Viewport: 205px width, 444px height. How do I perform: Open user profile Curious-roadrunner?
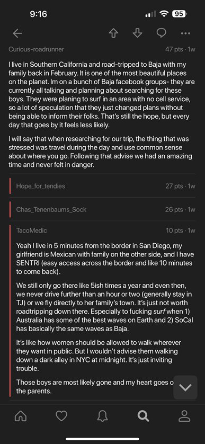(x=36, y=49)
